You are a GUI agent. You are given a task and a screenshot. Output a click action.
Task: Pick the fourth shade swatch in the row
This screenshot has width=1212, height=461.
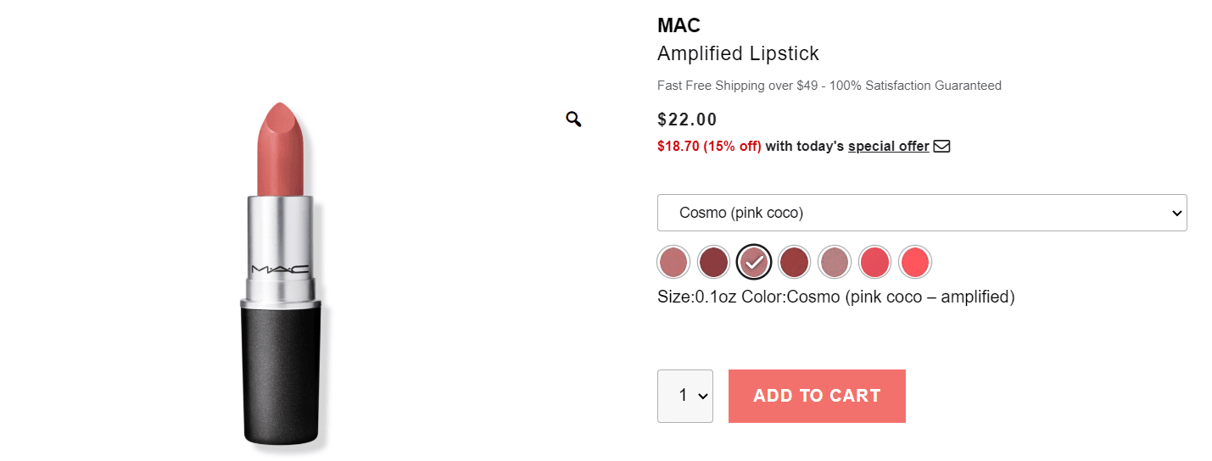pos(794,262)
